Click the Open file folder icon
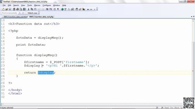This screenshot has width=195, height=109. (6, 9)
